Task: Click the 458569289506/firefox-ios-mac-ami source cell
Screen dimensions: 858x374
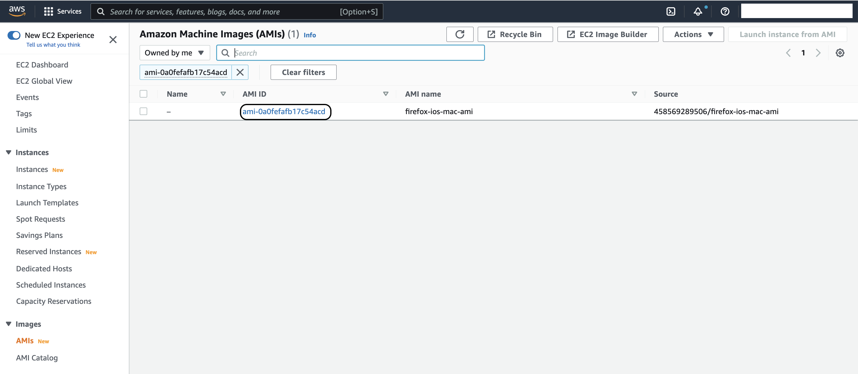Action: tap(716, 111)
